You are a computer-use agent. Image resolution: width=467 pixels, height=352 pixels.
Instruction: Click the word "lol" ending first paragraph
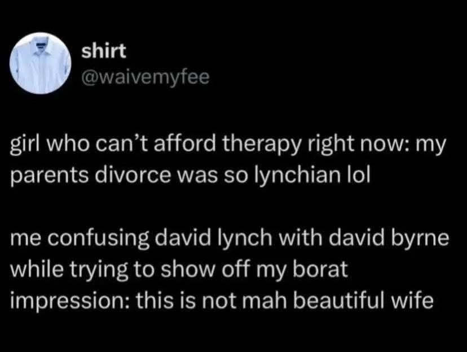359,175
